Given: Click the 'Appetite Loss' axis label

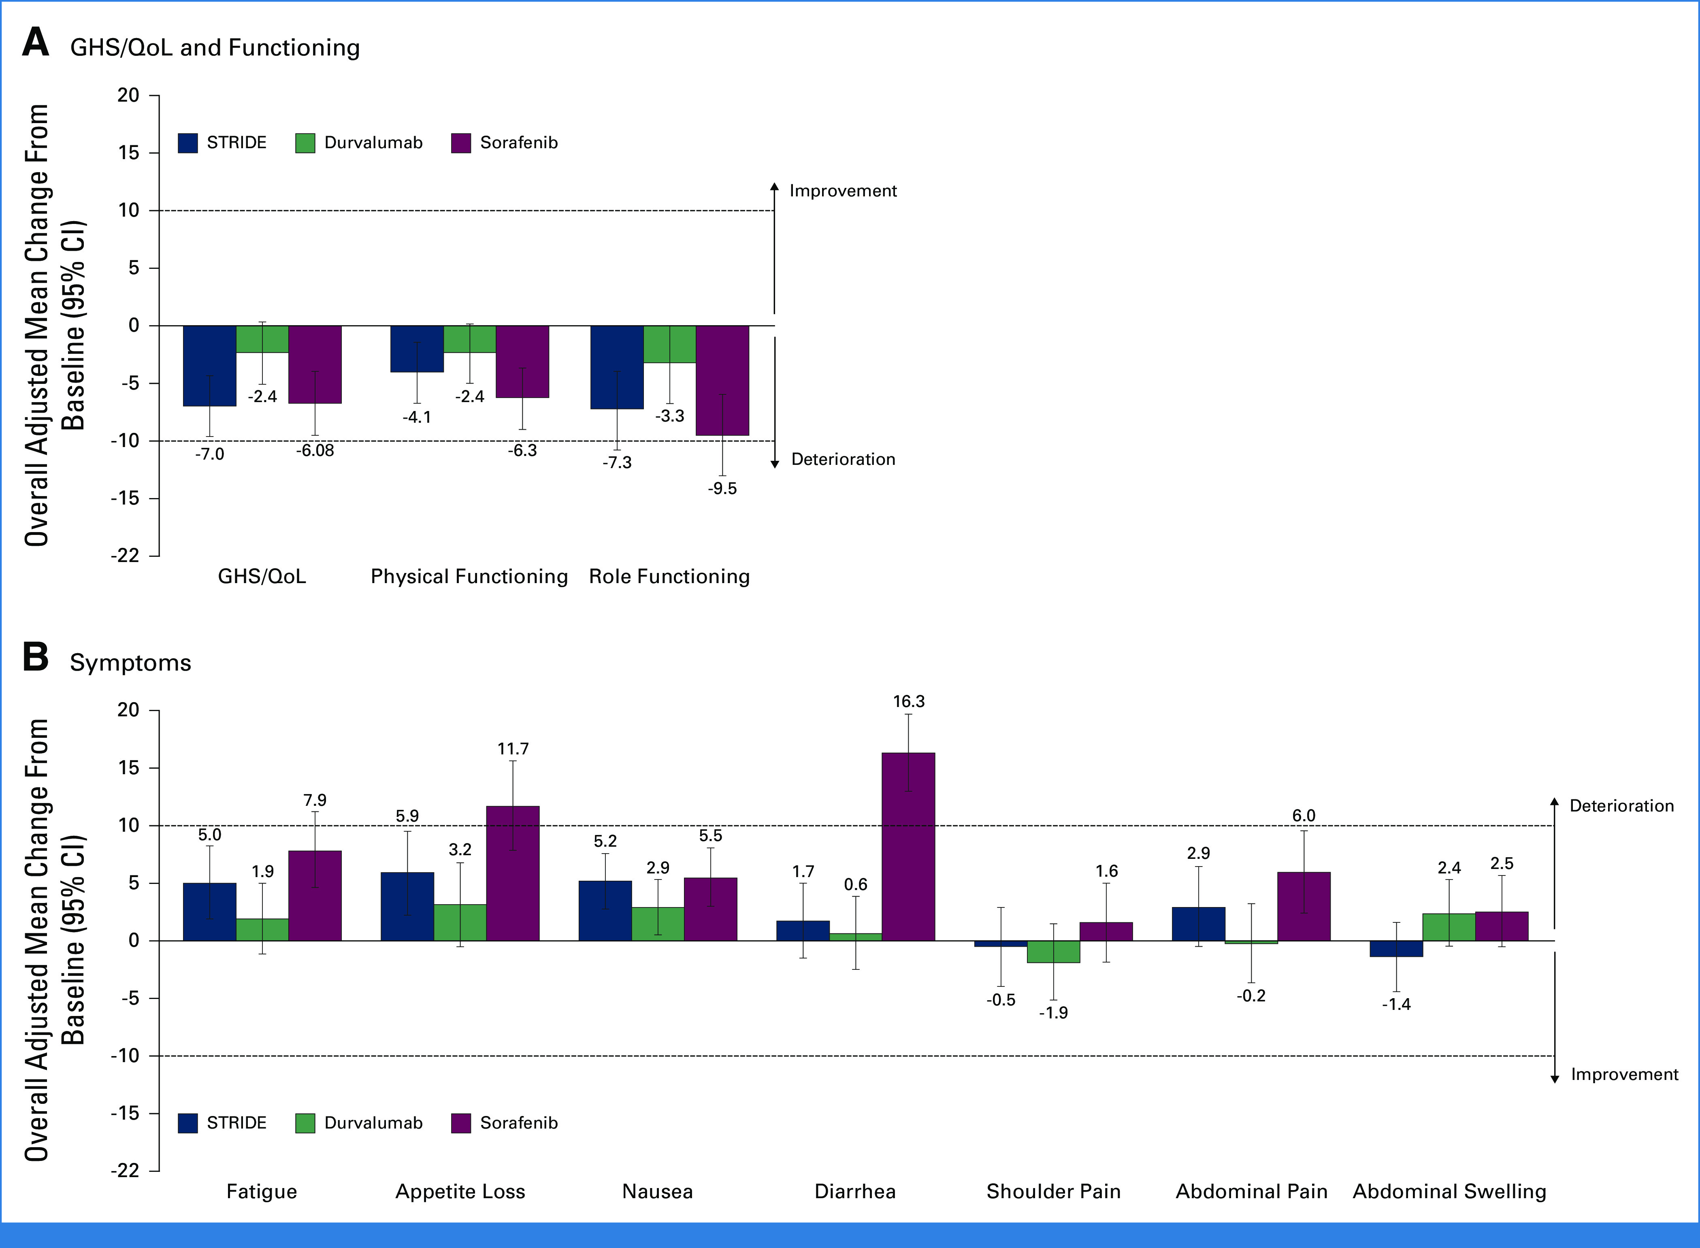Looking at the screenshot, I should pyautogui.click(x=460, y=1191).
